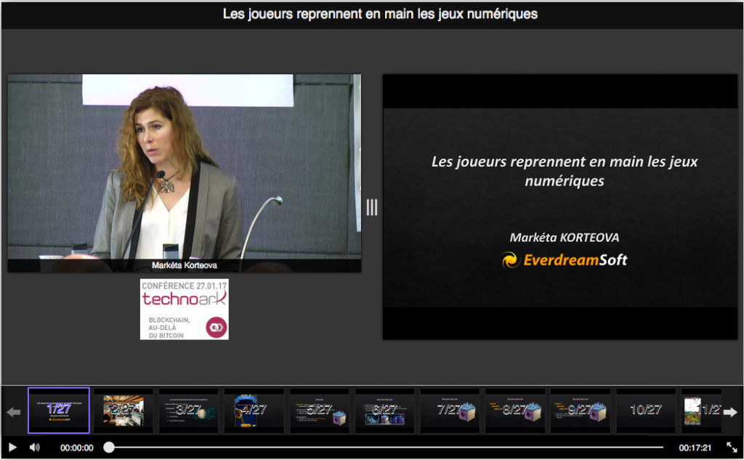
Task: Open slide thumbnail 3/27
Action: (188, 410)
